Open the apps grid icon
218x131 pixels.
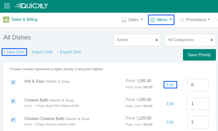(x=7, y=6)
